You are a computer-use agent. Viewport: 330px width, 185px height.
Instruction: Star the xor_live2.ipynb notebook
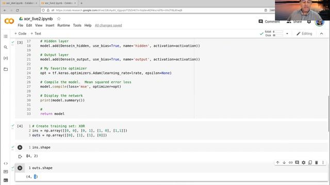[59, 18]
